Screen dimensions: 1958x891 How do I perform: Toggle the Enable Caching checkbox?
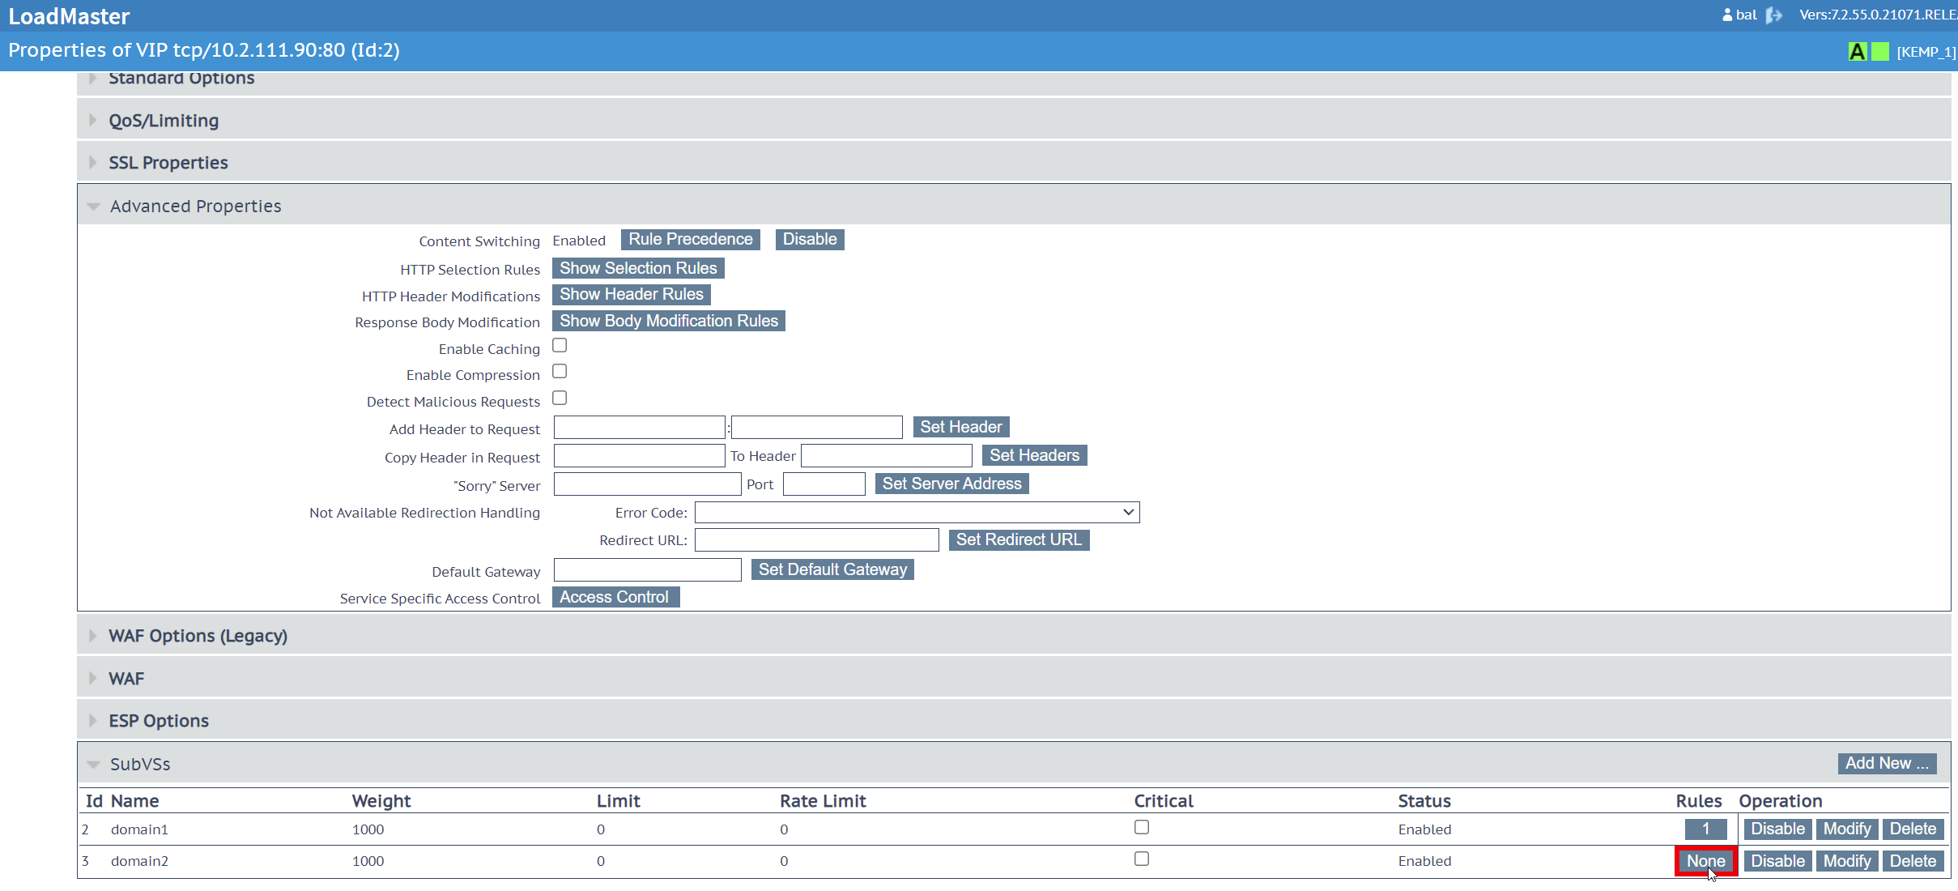[560, 346]
